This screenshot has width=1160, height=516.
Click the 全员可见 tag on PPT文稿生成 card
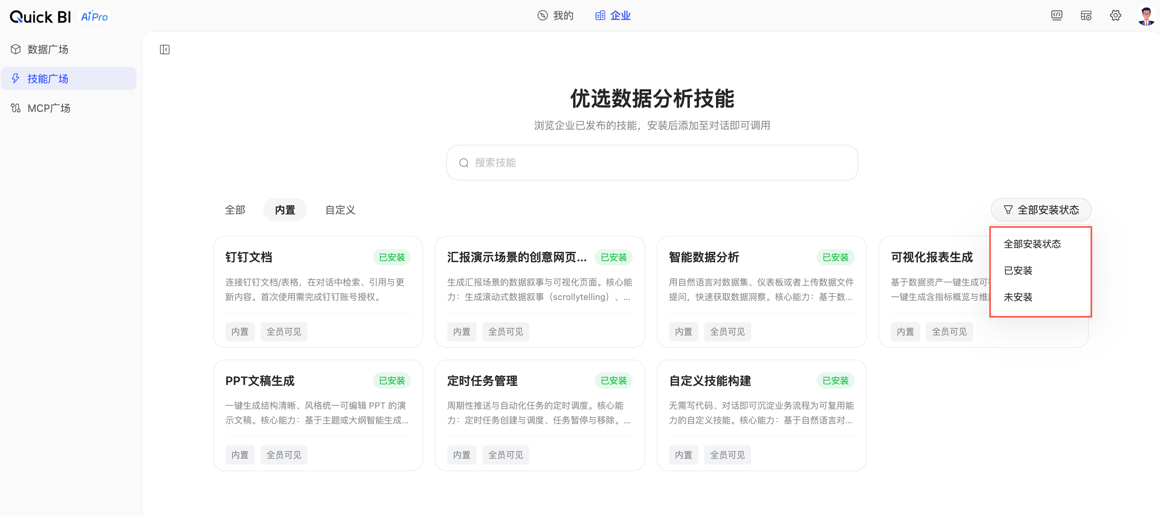[284, 455]
